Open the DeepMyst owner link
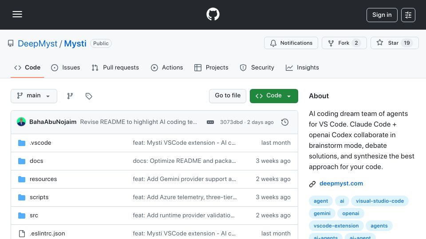Image resolution: width=426 pixels, height=239 pixels. pyautogui.click(x=37, y=43)
